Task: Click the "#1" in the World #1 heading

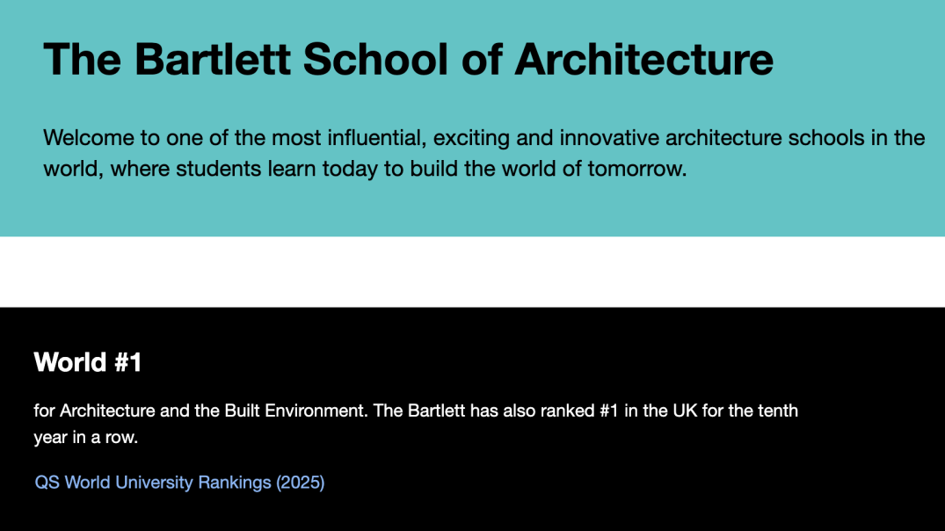Action: pos(127,362)
